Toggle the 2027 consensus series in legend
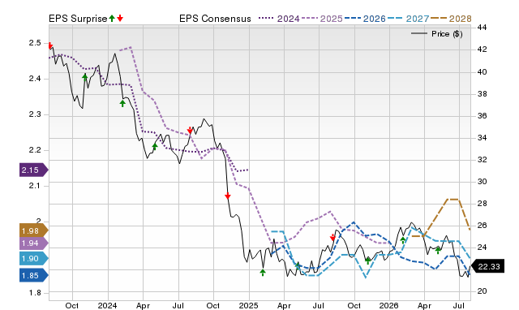519x310 pixels. click(x=408, y=19)
